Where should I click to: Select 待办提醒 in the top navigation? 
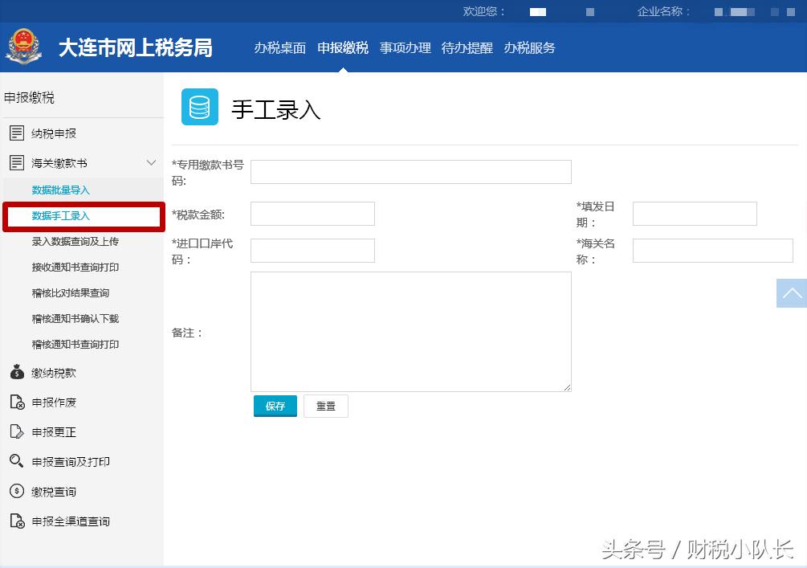pos(466,48)
